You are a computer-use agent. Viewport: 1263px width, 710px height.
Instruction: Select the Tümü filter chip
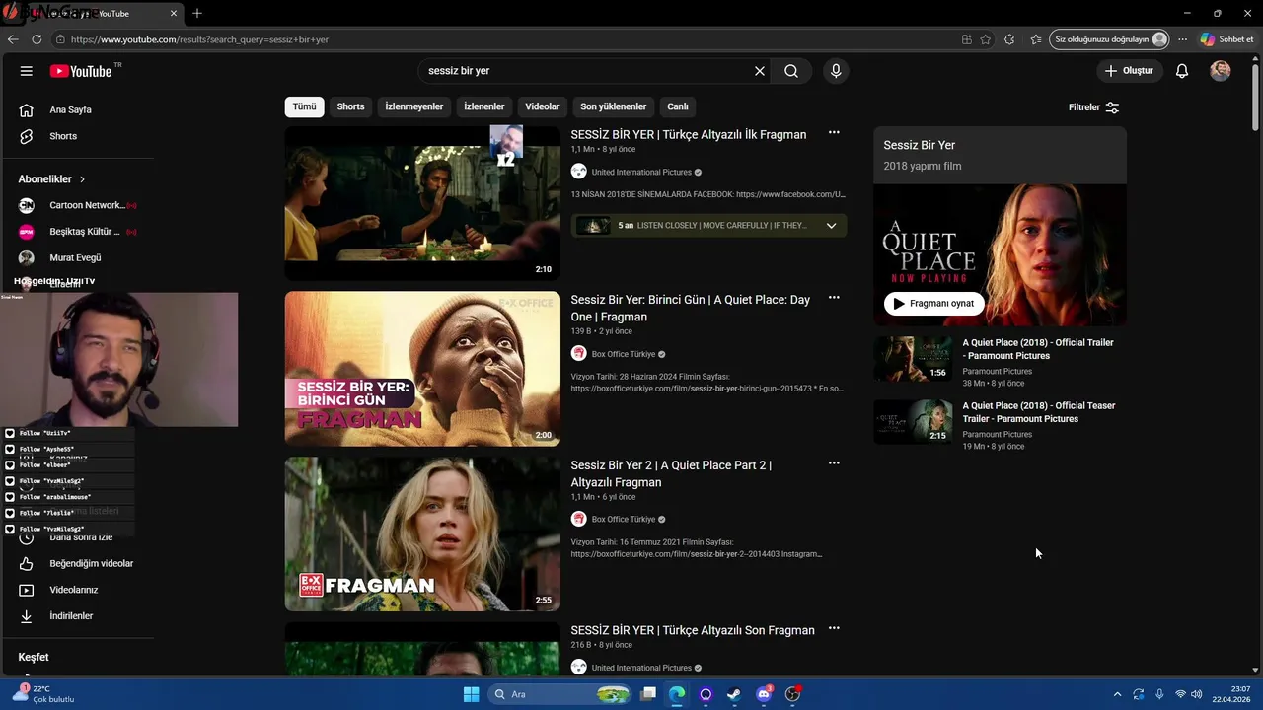(304, 106)
